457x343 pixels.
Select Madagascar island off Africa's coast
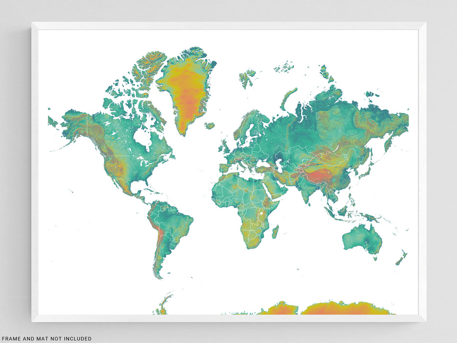tap(275, 232)
